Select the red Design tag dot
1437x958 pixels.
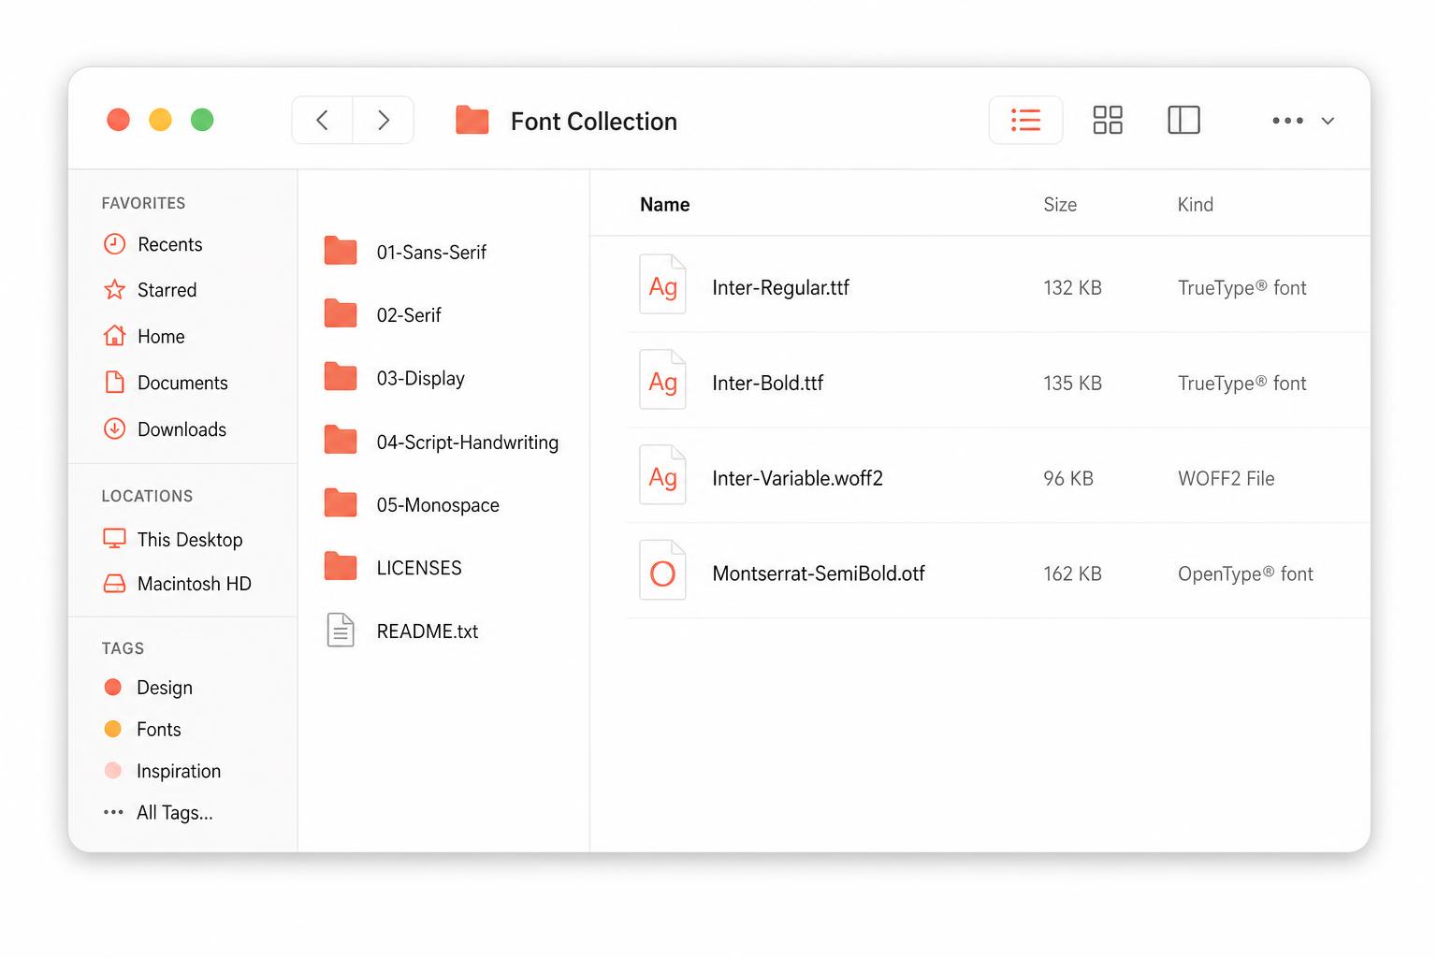[113, 688]
